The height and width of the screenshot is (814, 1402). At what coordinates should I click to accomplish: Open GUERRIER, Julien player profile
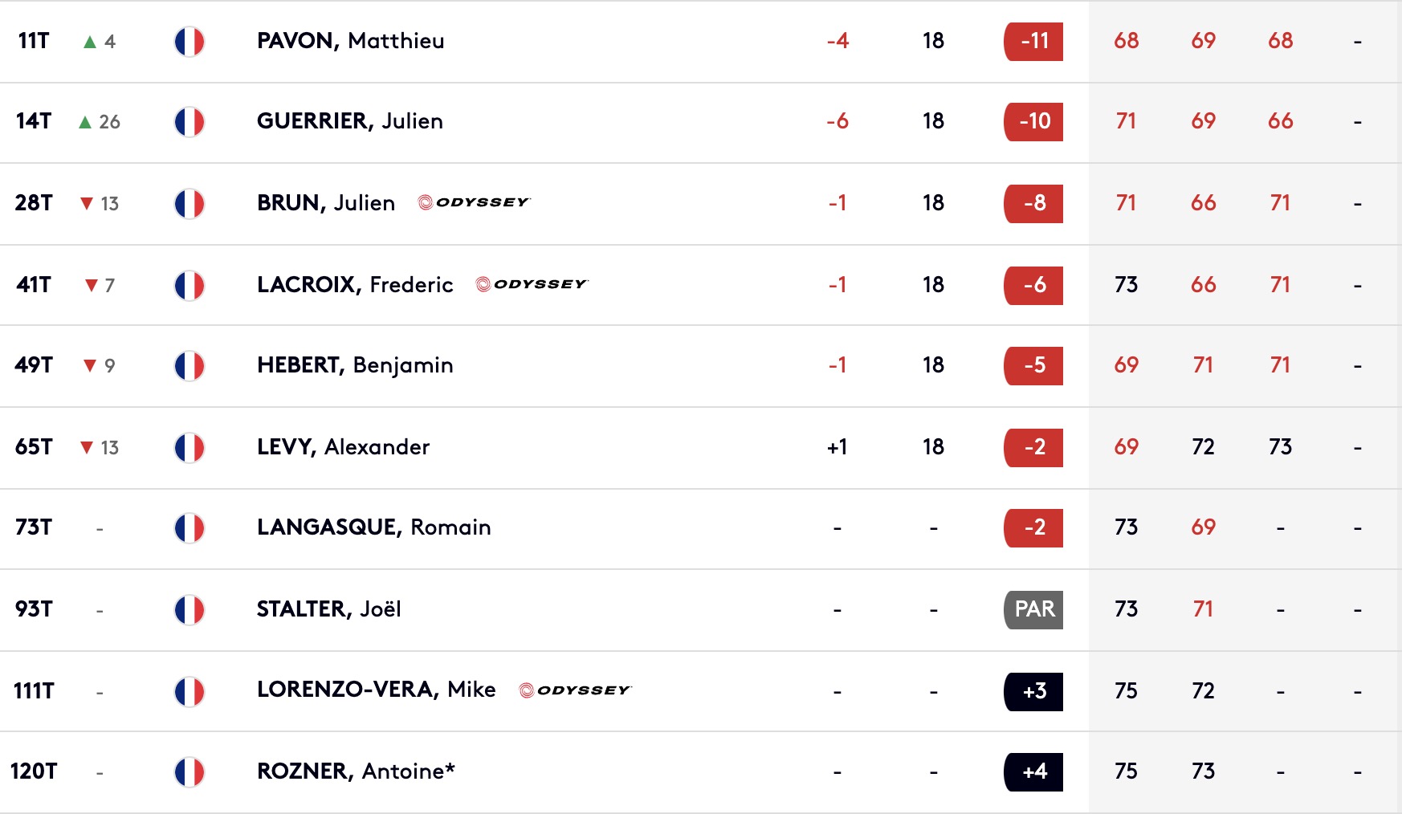point(349,121)
